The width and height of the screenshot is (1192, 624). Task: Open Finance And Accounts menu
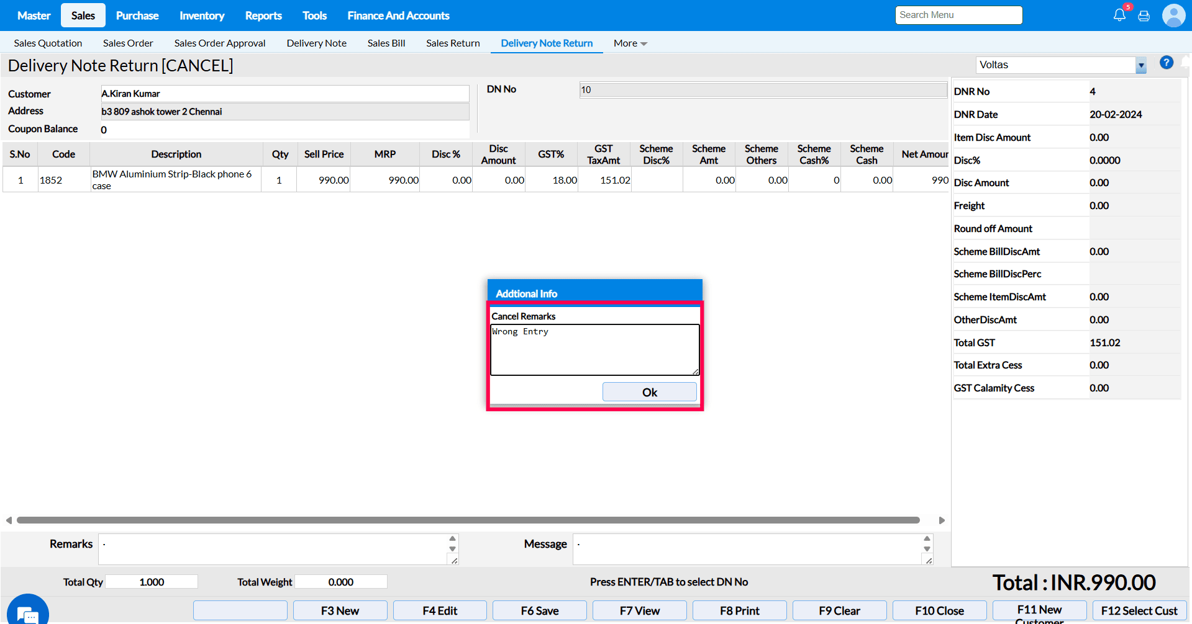(x=398, y=16)
